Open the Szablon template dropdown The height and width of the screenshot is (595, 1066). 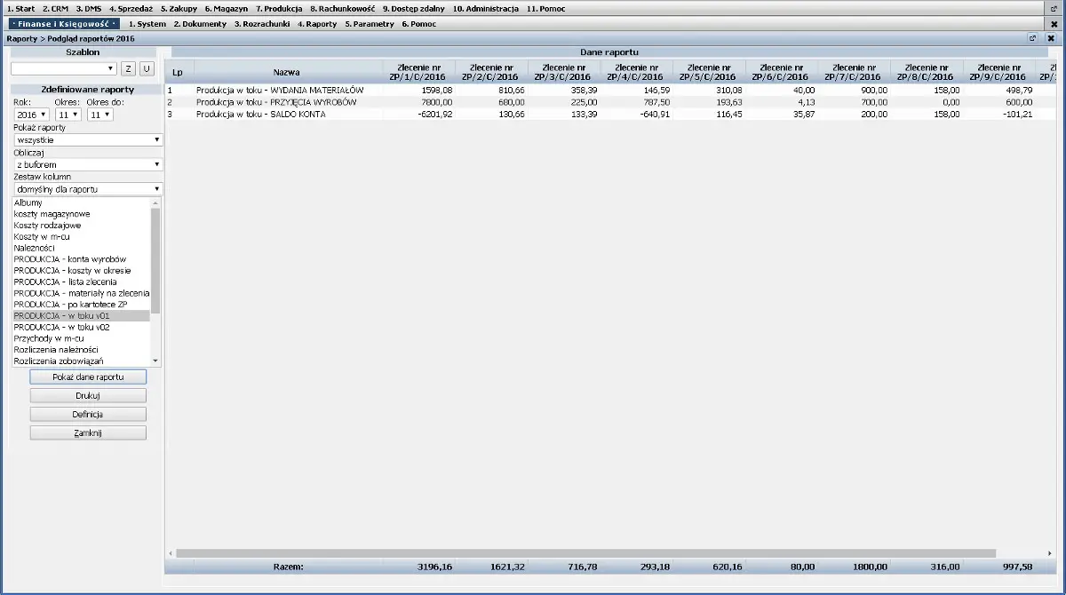coord(64,68)
